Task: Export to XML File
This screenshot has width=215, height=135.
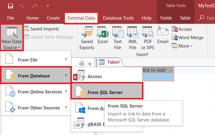Action: [x=133, y=38]
